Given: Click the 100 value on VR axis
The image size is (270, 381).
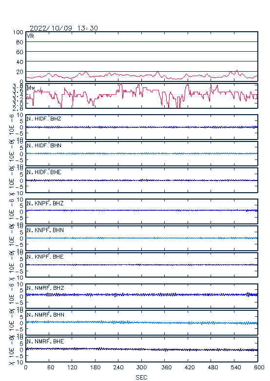Looking at the screenshot, I should [18, 32].
